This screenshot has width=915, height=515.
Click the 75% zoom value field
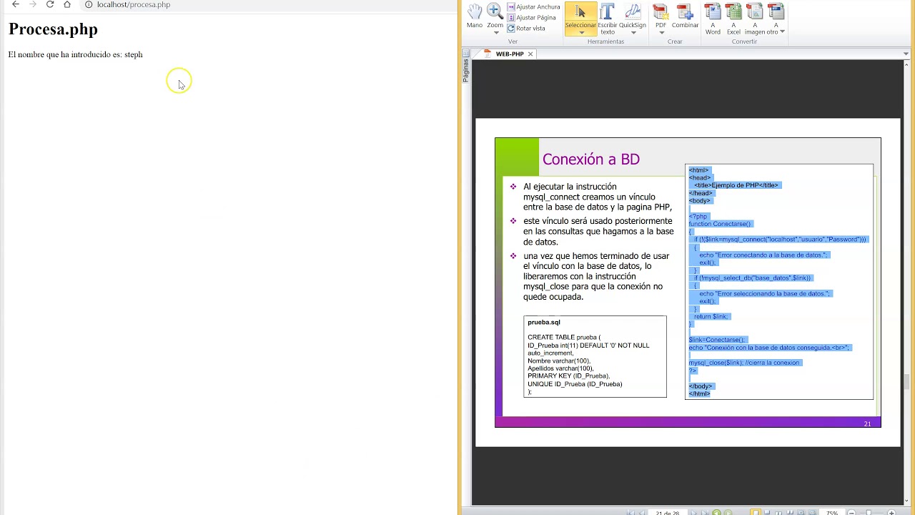(x=831, y=513)
